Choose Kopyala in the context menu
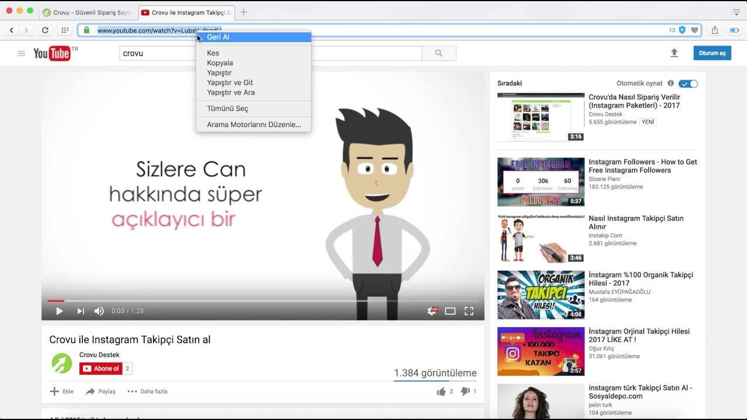747x420 pixels. pos(253,63)
